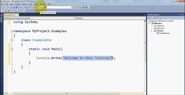The width and height of the screenshot is (185, 95).
Task: Click the Properties icon in the Solution Explorer toolbar
Action: (x=149, y=18)
